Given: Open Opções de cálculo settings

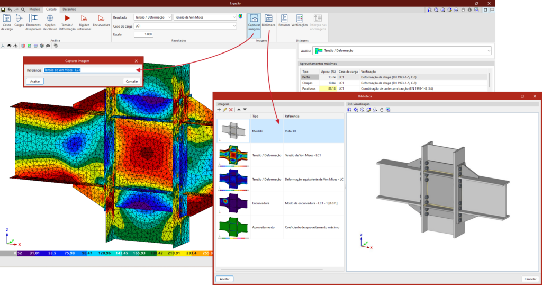Looking at the screenshot, I should [x=50, y=22].
